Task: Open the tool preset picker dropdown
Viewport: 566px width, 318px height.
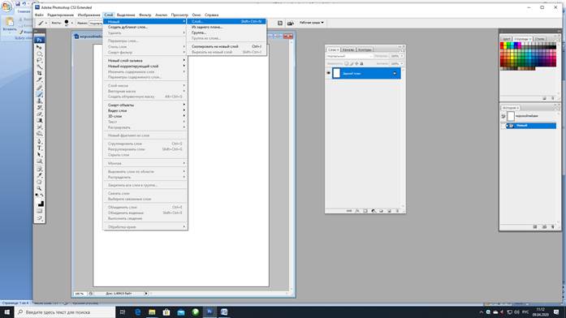Action: coord(45,23)
